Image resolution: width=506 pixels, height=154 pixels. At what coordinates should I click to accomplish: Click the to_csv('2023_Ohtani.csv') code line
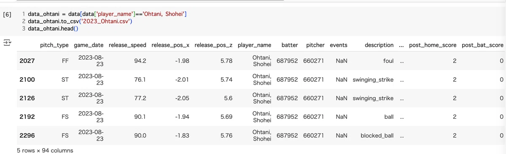pos(80,21)
